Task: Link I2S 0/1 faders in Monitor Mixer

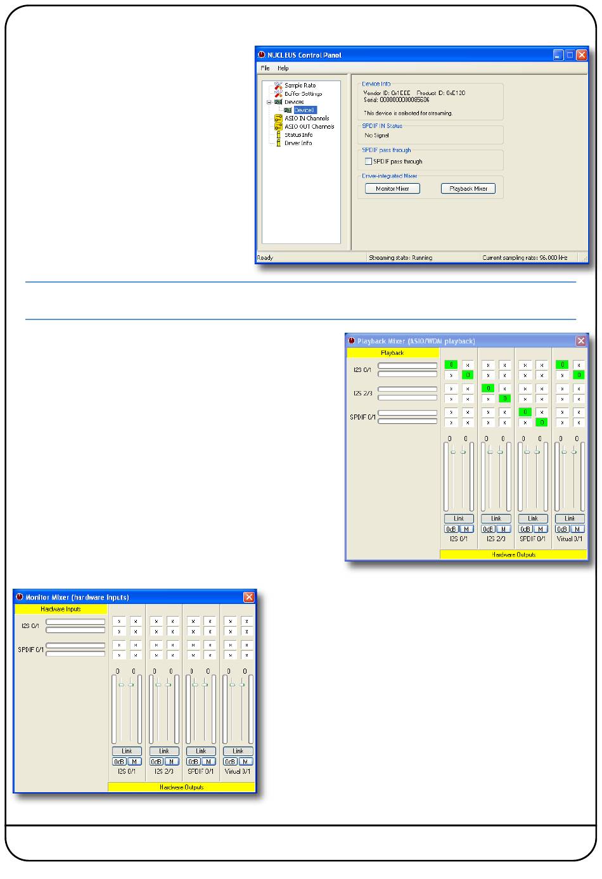Action: [127, 751]
